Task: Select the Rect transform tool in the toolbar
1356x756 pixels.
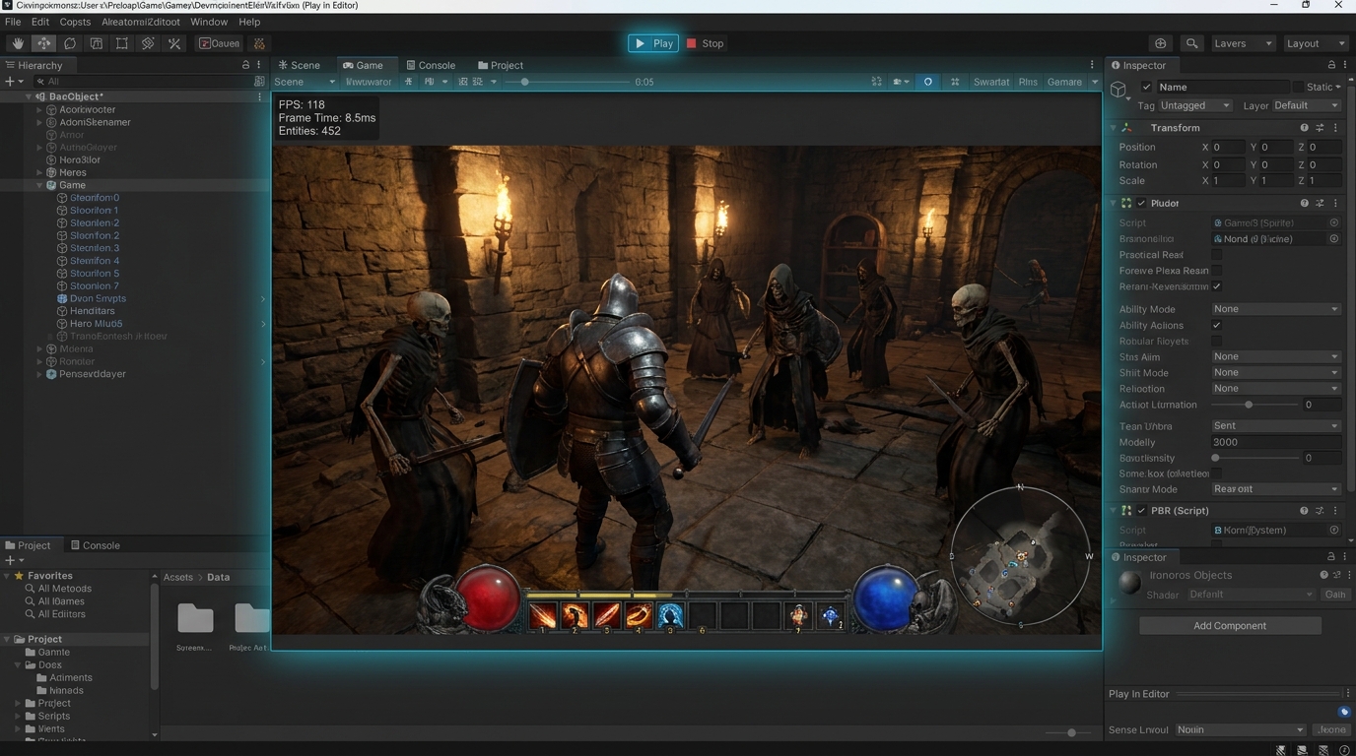Action: pyautogui.click(x=122, y=43)
